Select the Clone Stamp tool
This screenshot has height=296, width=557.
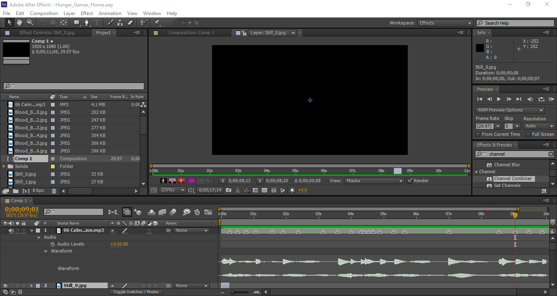point(121,23)
